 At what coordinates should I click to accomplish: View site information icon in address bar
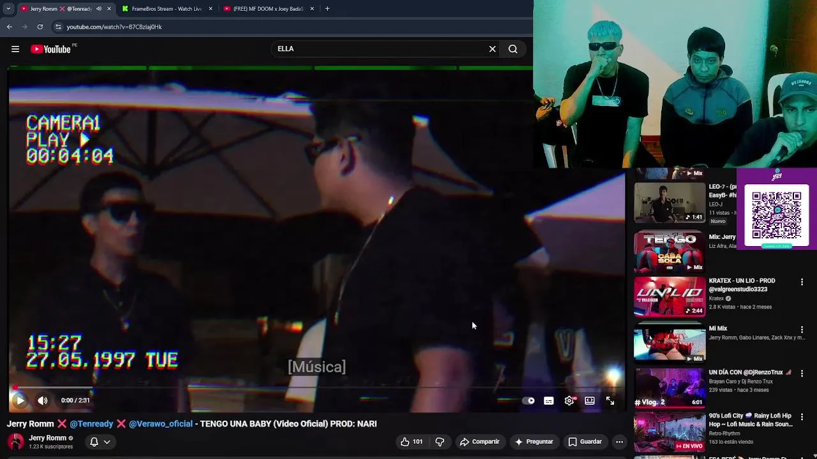(58, 27)
